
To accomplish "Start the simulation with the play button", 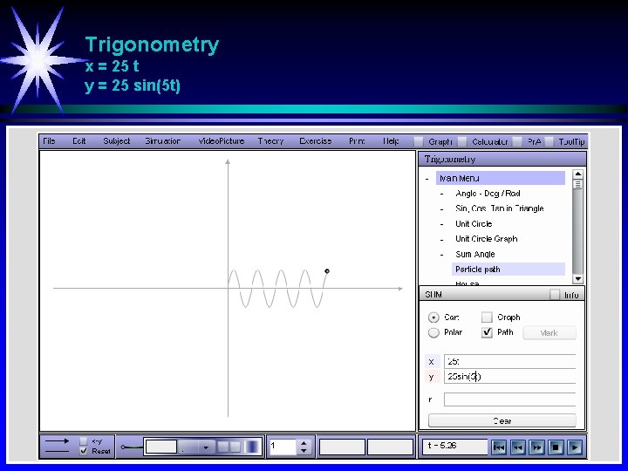I will pos(575,447).
